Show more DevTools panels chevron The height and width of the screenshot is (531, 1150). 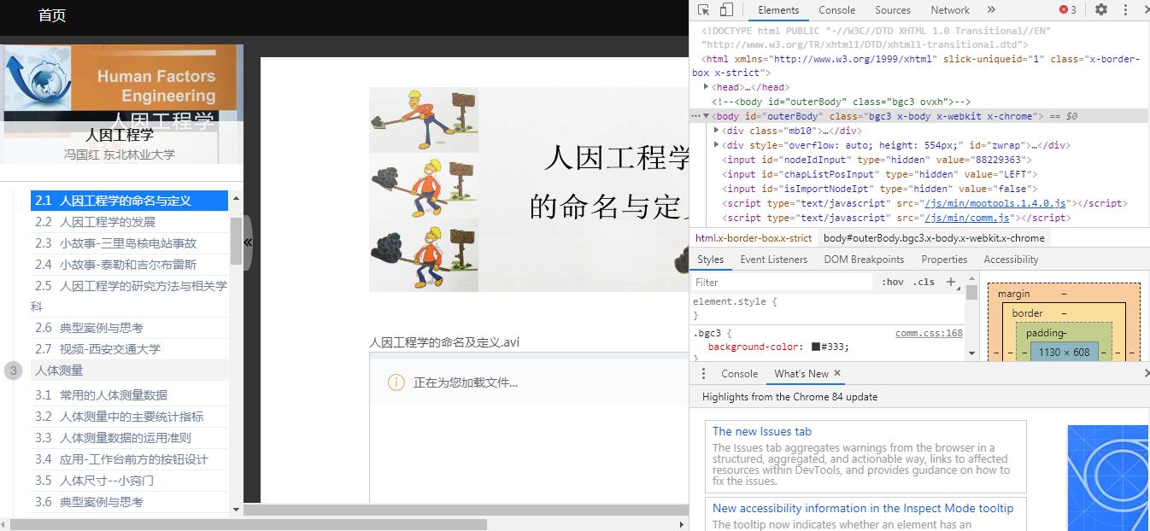click(x=991, y=10)
